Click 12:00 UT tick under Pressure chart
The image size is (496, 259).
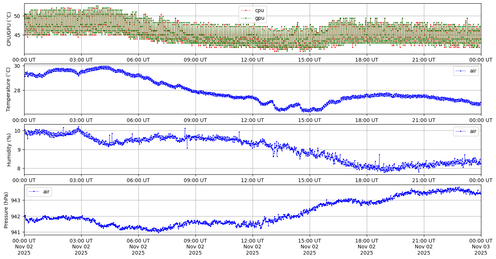tap(253, 240)
